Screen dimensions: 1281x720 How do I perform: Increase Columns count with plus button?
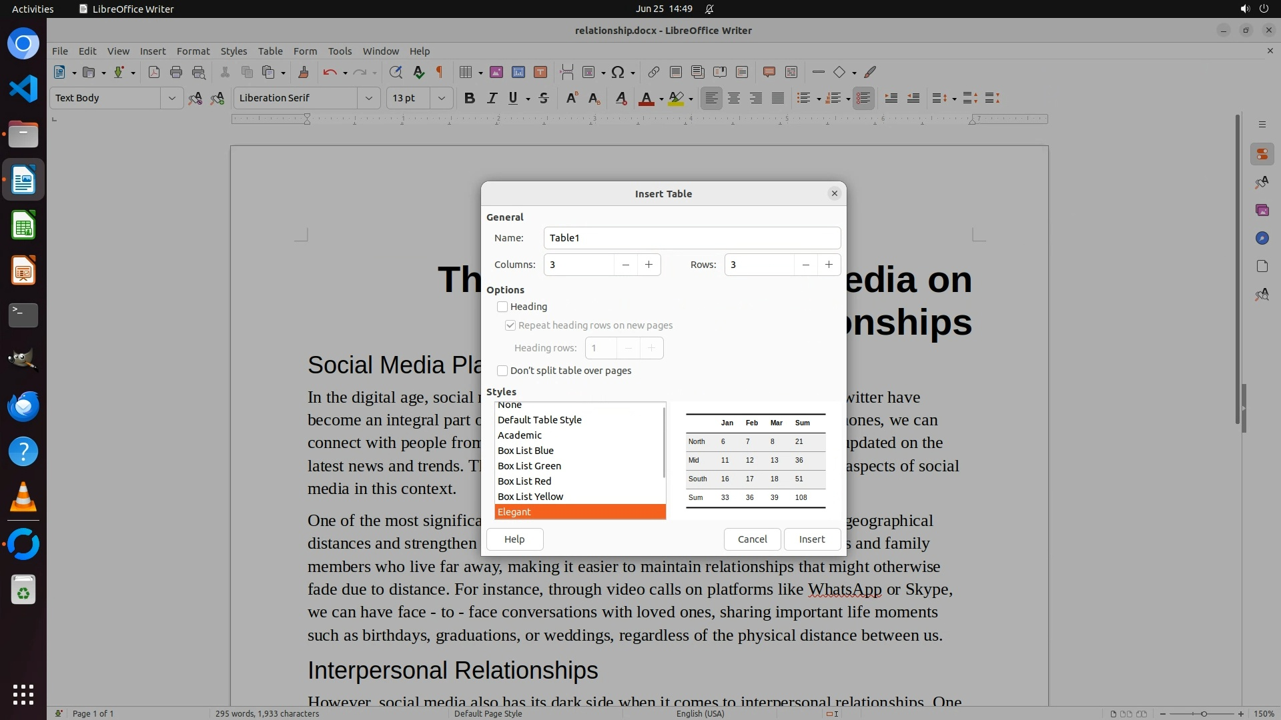(649, 265)
